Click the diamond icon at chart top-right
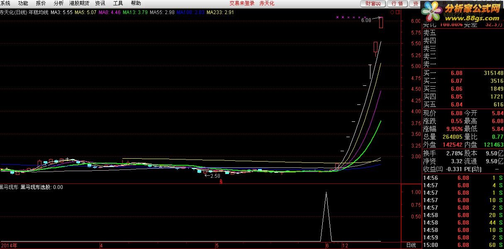Viewport: 504px width, 249px height. tap(392, 12)
